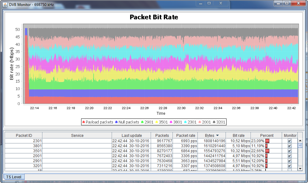Viewport: 308px width, 183px height.
Task: Click the 23,09% percent cell
Action: tap(267, 141)
